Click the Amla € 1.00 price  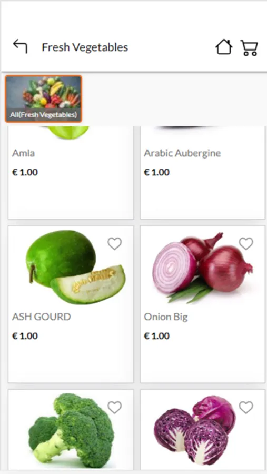25,172
